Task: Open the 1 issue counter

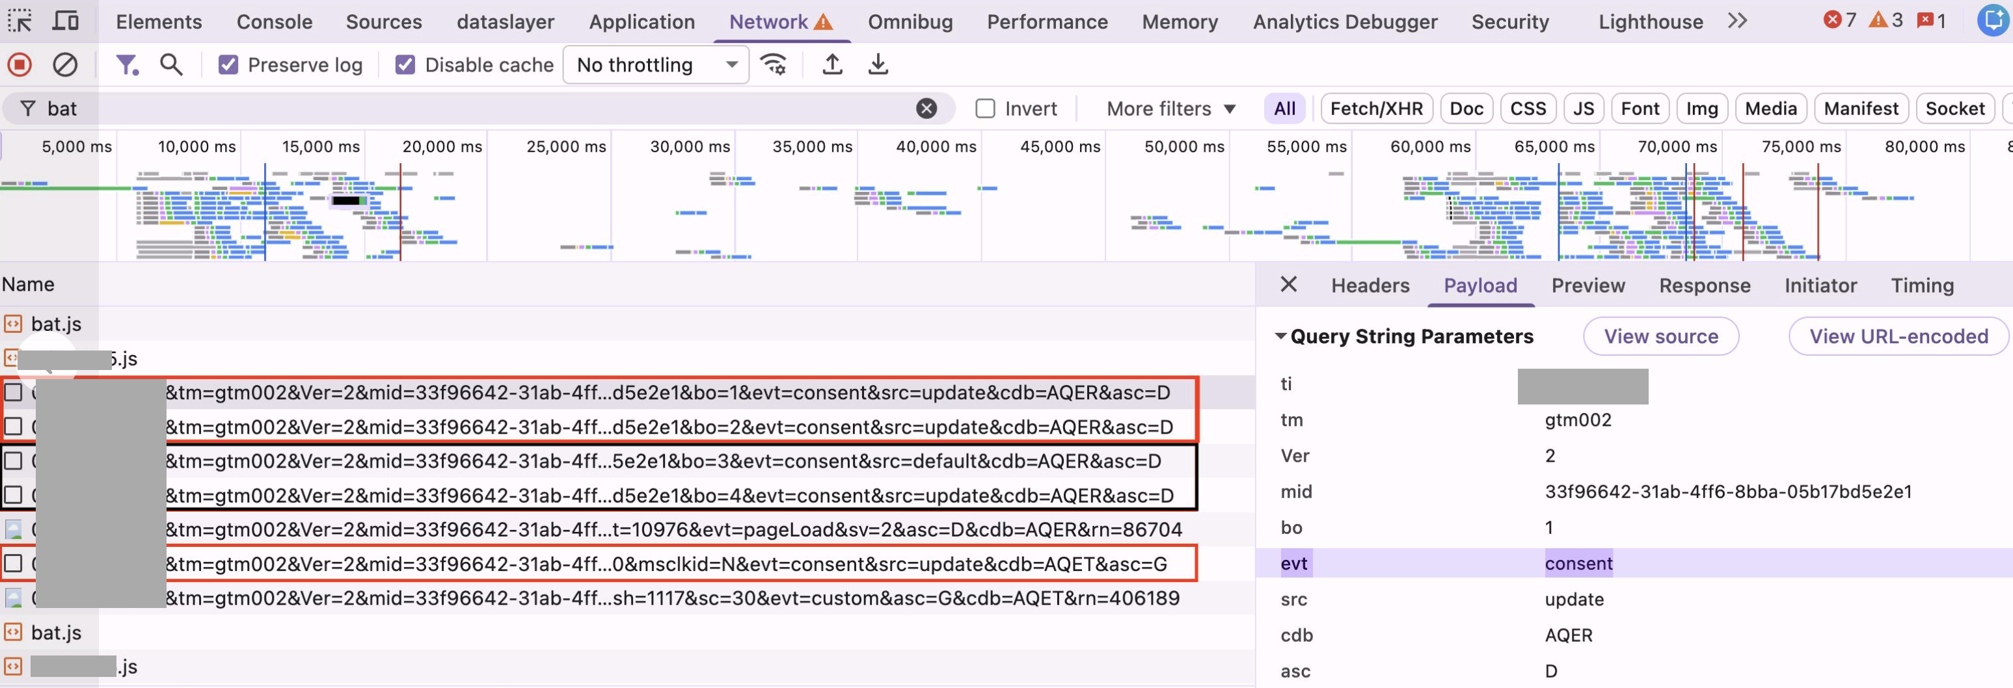Action: coord(1932,20)
